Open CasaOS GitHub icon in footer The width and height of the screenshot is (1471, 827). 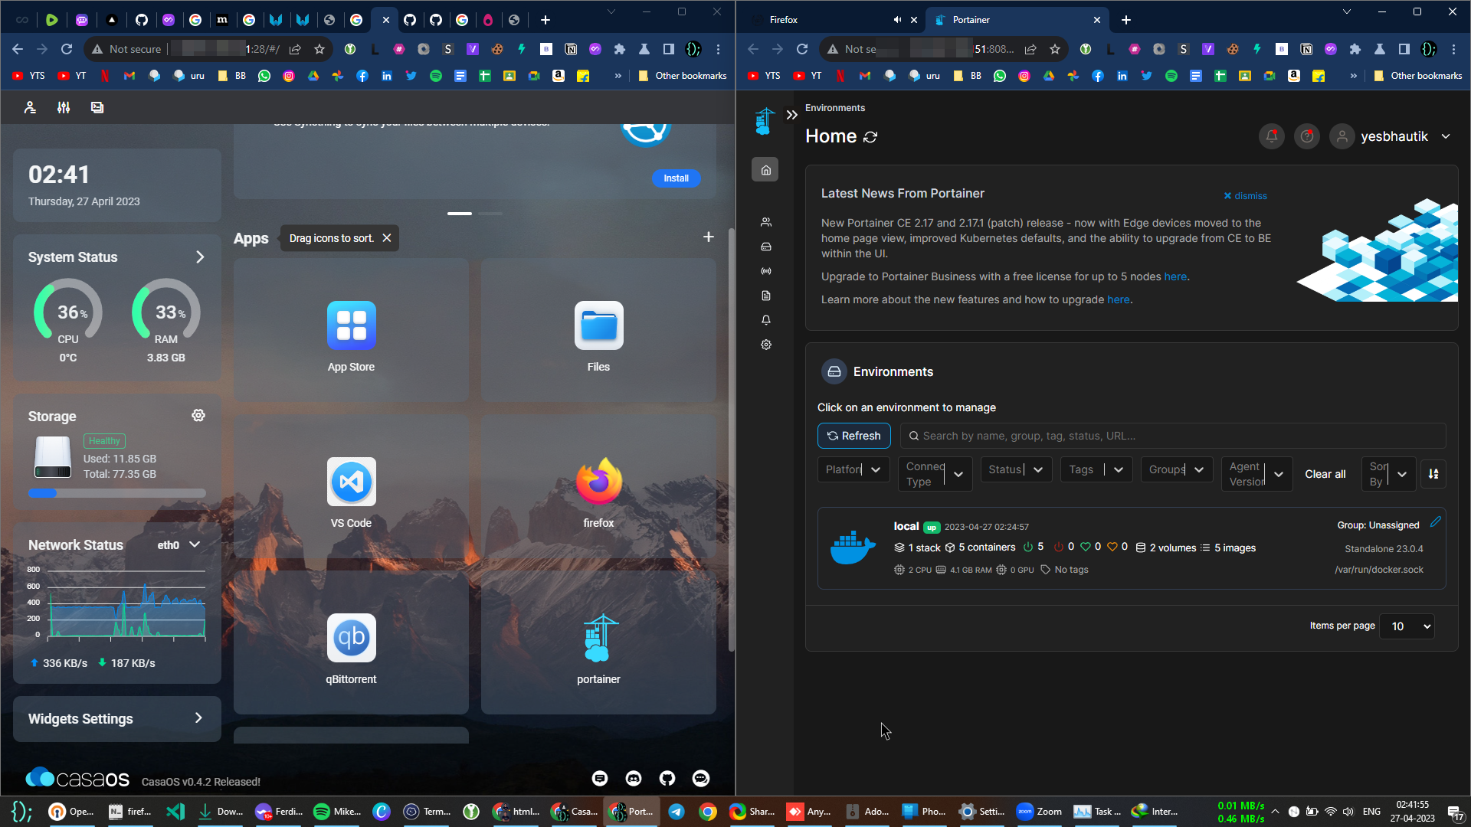click(667, 778)
